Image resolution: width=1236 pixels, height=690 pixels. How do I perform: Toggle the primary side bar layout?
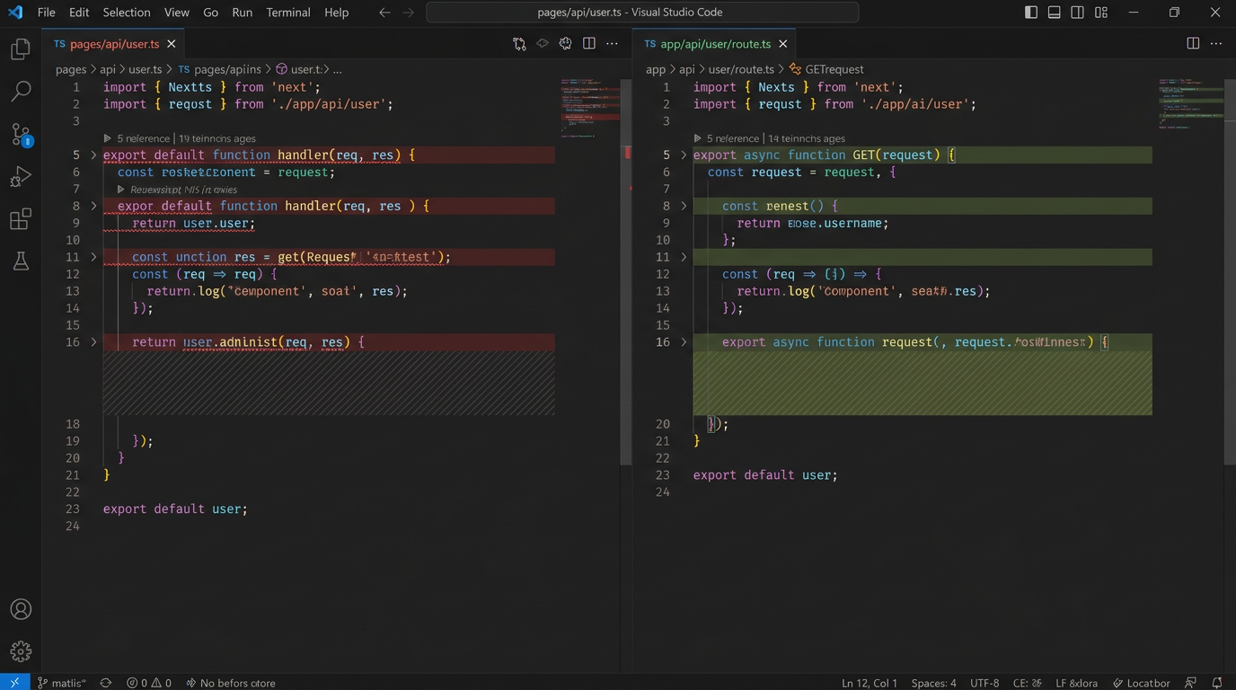tap(1031, 13)
